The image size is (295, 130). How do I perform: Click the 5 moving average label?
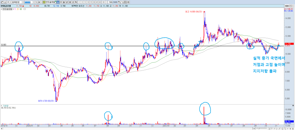point(15,9)
